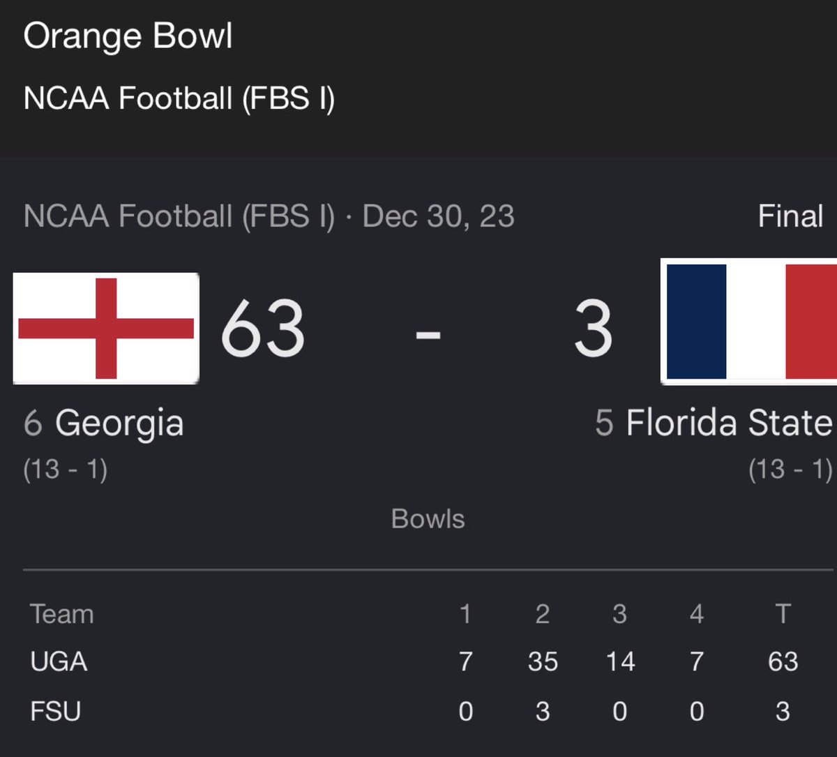Click the Florida State score of 3
The image size is (837, 757).
pyautogui.click(x=594, y=329)
